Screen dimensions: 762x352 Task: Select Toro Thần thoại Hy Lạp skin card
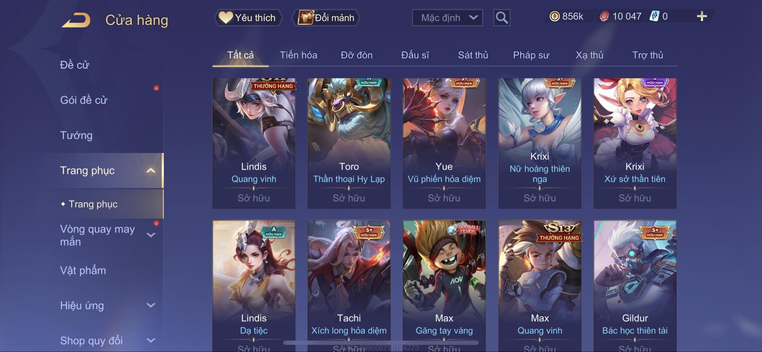click(x=349, y=143)
